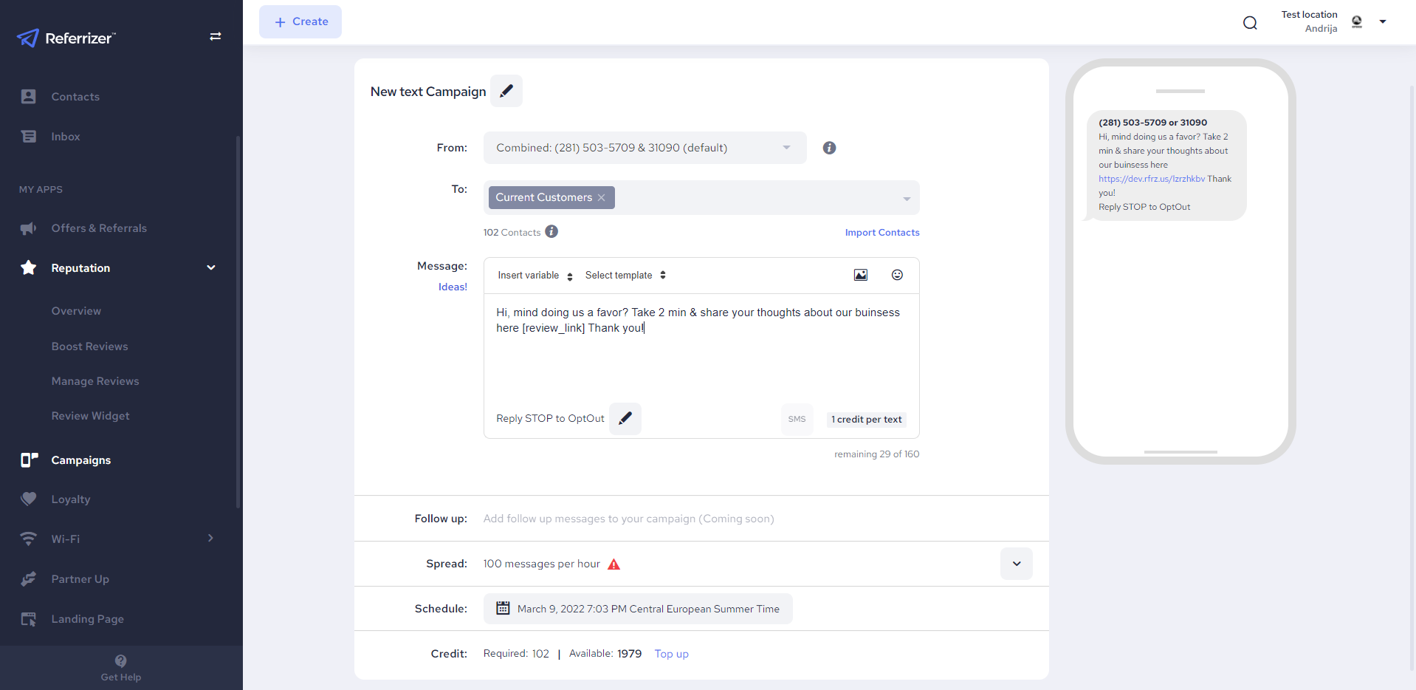The width and height of the screenshot is (1416, 690).
Task: Click the spread warning triangle icon
Action: click(614, 564)
